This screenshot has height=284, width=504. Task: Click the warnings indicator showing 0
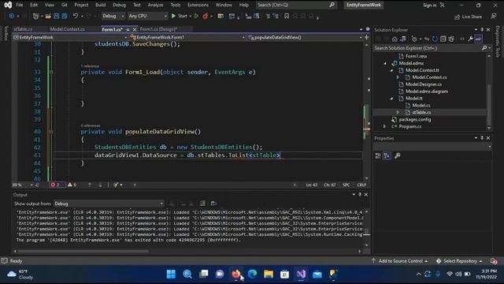pos(72,185)
